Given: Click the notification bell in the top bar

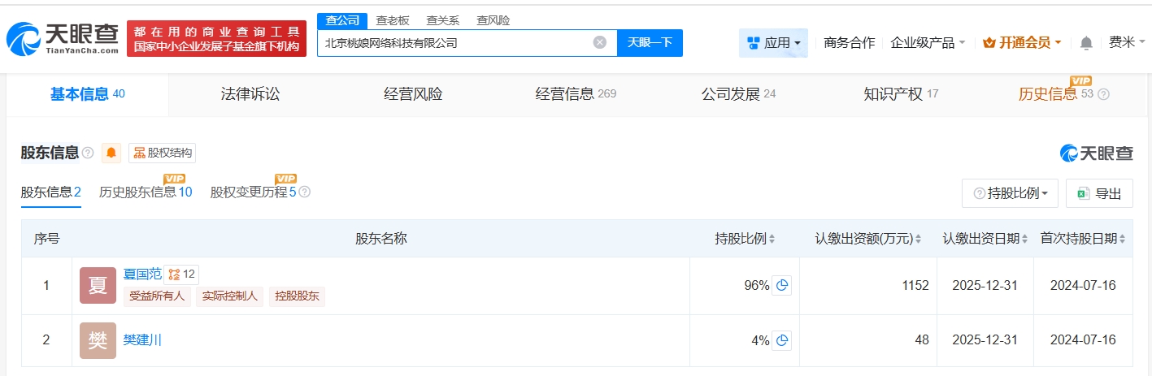Looking at the screenshot, I should [1086, 43].
